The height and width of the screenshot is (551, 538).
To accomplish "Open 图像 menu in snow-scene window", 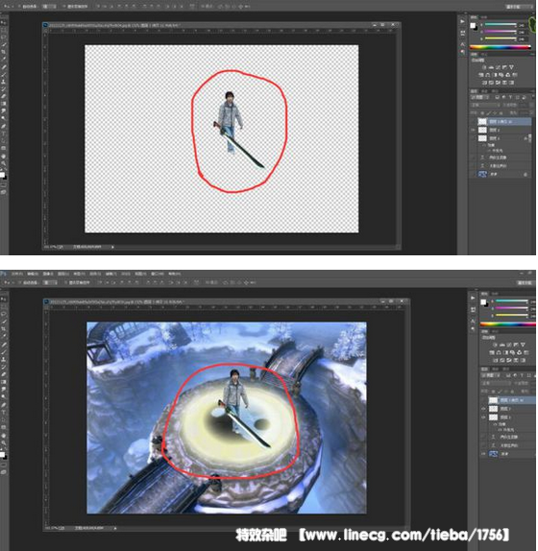I will [x=48, y=274].
